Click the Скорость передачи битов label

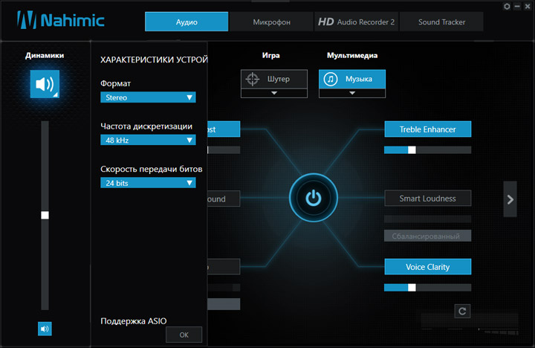tap(151, 169)
